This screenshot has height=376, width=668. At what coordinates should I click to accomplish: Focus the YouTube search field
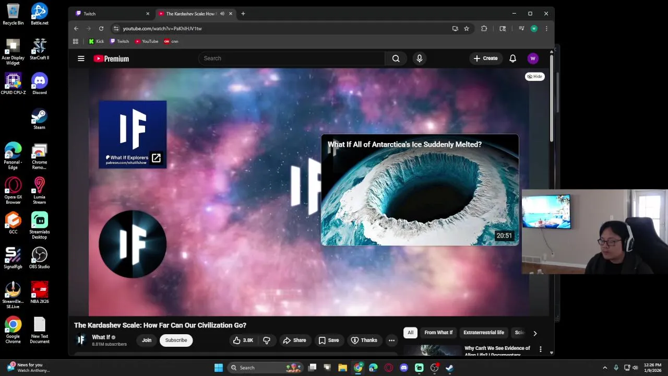292,58
